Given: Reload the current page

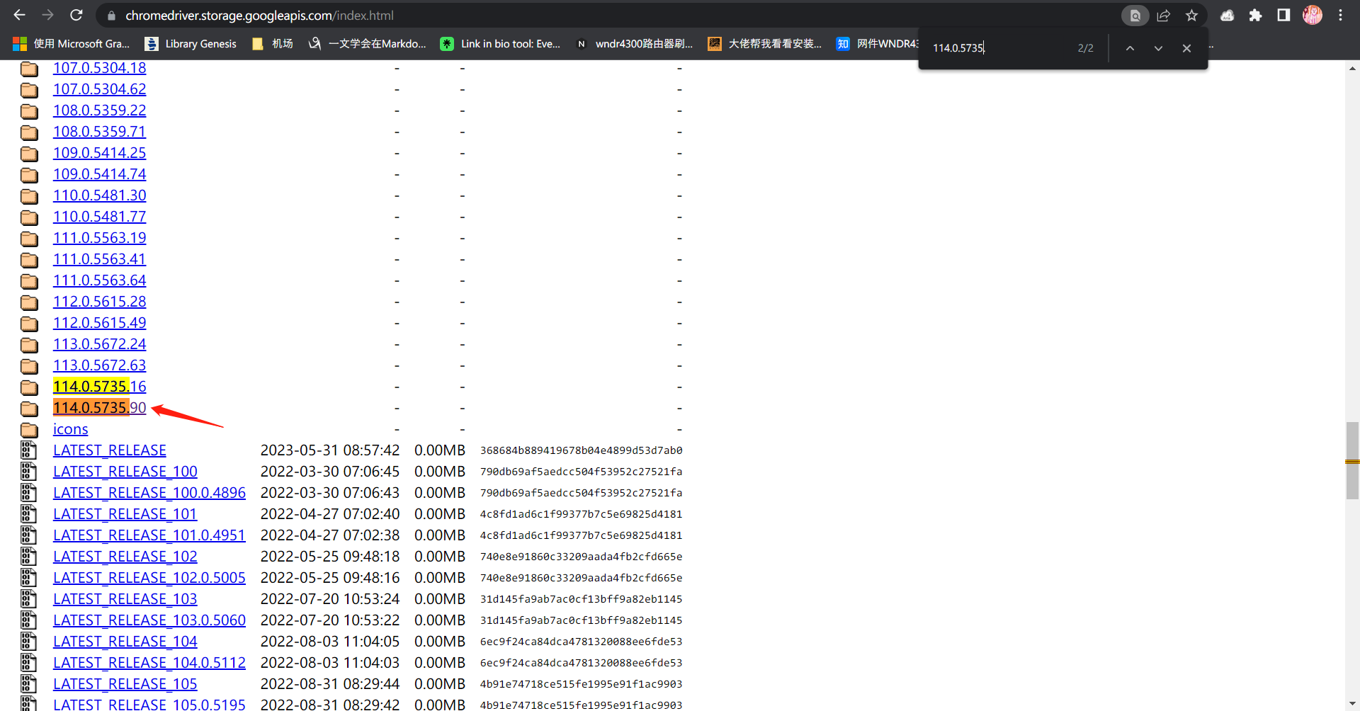Looking at the screenshot, I should pyautogui.click(x=76, y=15).
